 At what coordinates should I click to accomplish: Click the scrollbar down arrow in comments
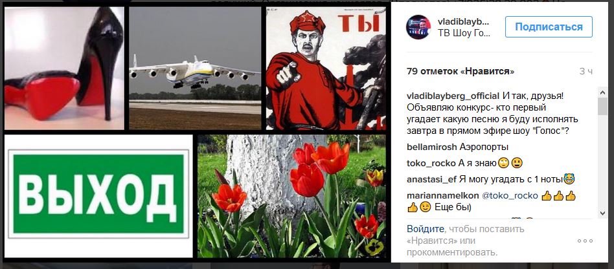[602, 213]
